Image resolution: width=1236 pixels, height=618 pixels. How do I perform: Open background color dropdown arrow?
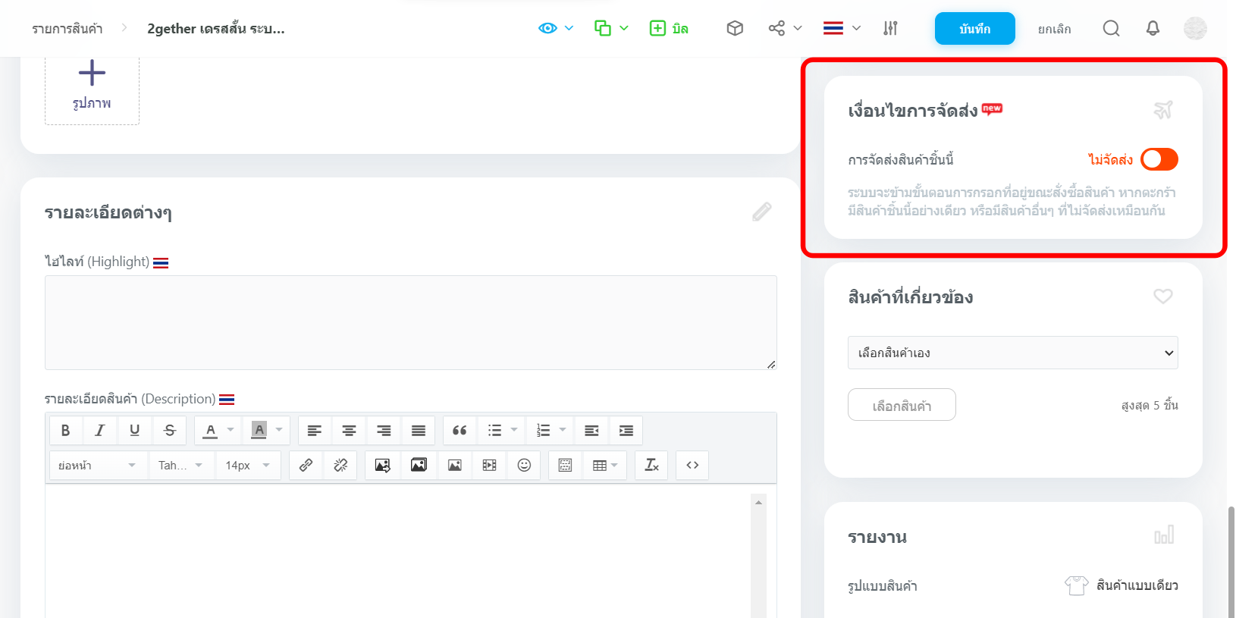click(x=279, y=430)
